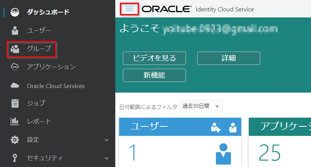
Task: Click the Groups icon in sidebar
Action: pyautogui.click(x=15, y=49)
